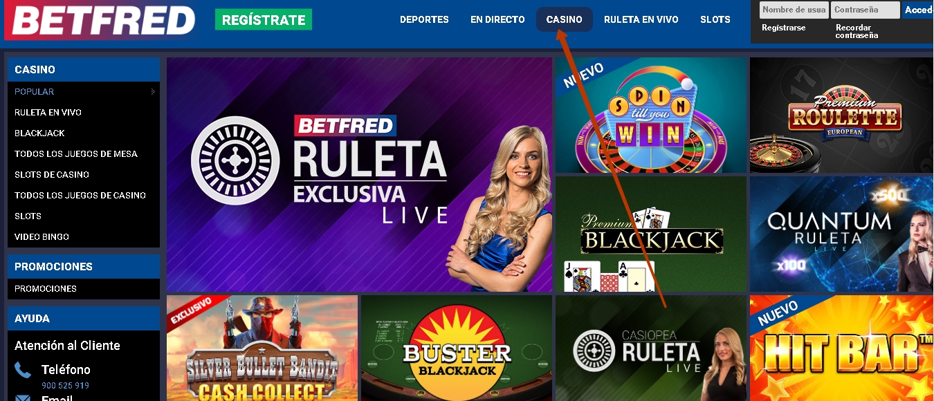
Task: Open the Betfred Ruleta Exclusiva Live banner
Action: pos(359,174)
